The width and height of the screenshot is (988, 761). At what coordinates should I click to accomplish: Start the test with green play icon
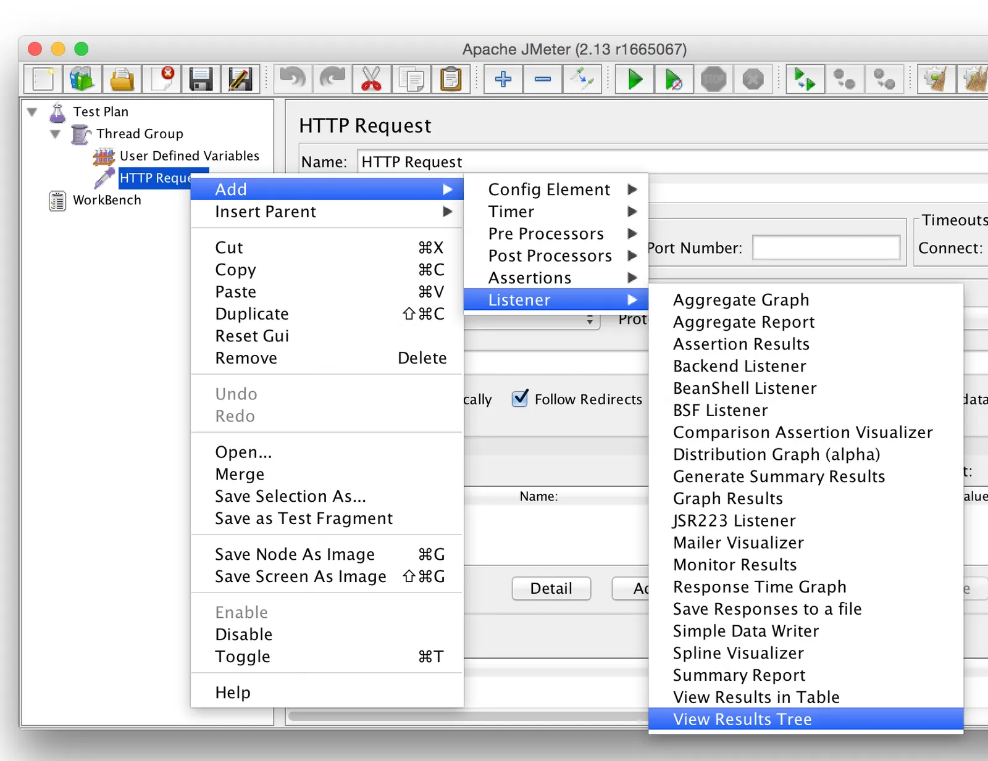click(x=635, y=79)
